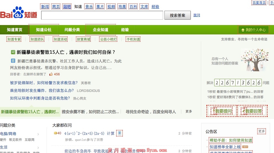Open question 被歹徒绑架时如何发求救信息
This screenshot has width=274, height=153.
click(44, 83)
